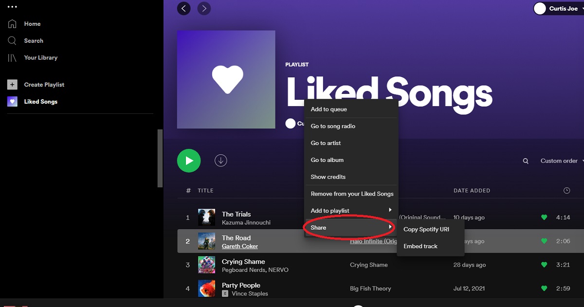Click the Your Library shelves icon
This screenshot has height=307, width=584.
coord(12,57)
